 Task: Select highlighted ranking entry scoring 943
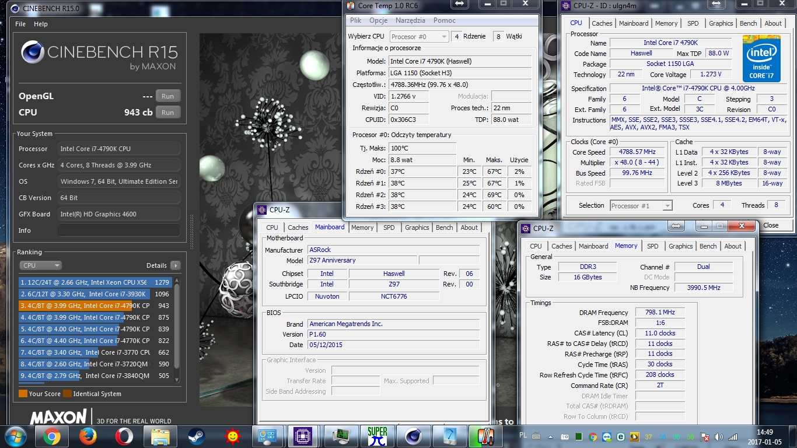click(96, 306)
